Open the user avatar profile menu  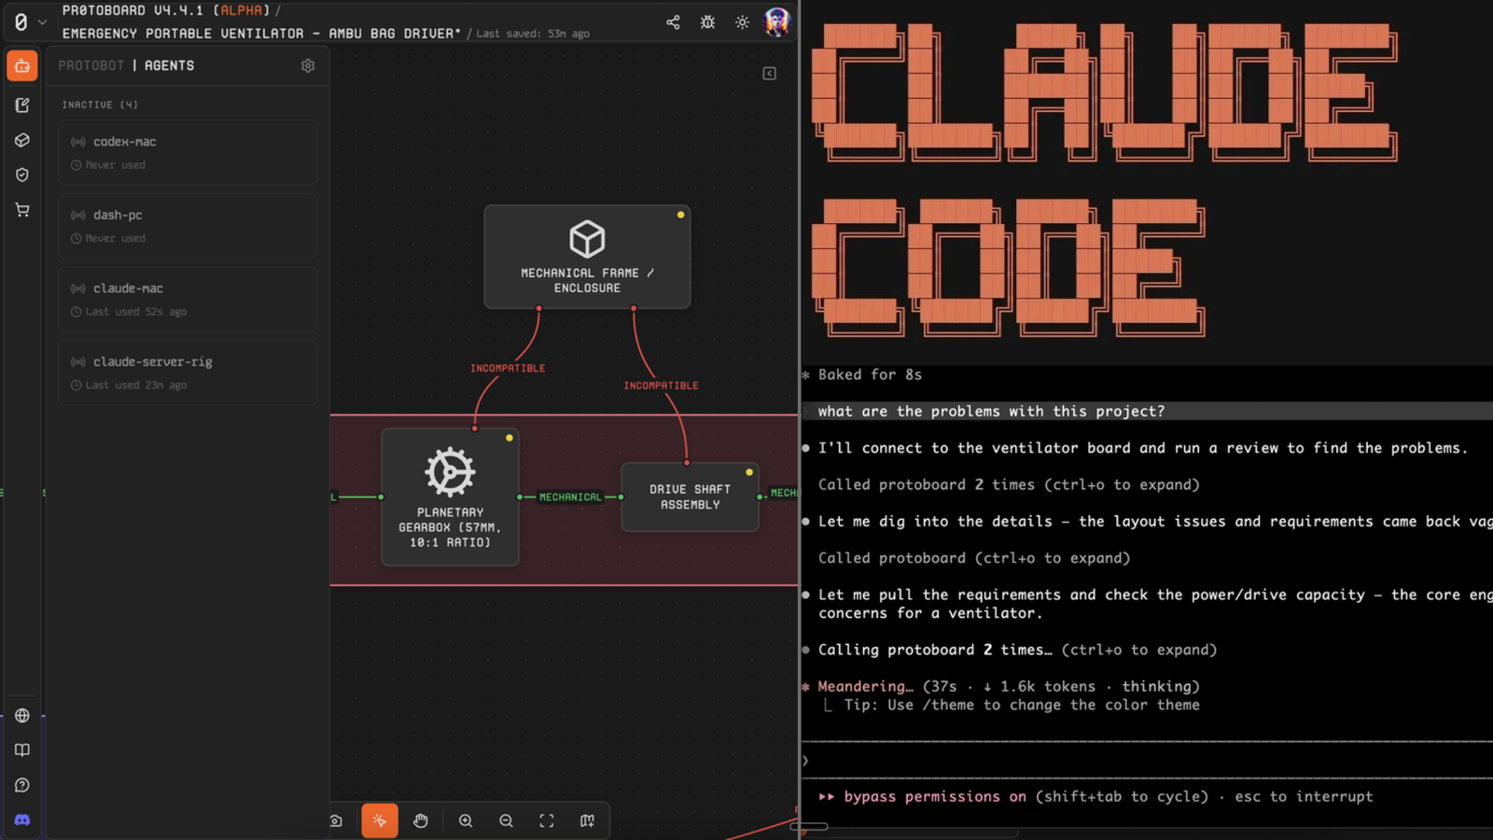776,21
